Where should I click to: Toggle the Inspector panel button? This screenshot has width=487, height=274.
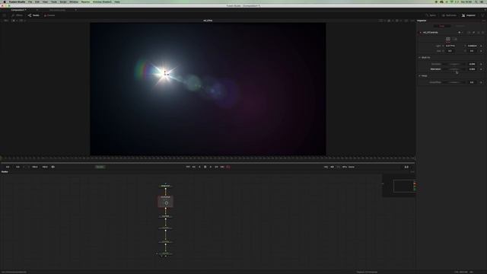click(x=469, y=15)
